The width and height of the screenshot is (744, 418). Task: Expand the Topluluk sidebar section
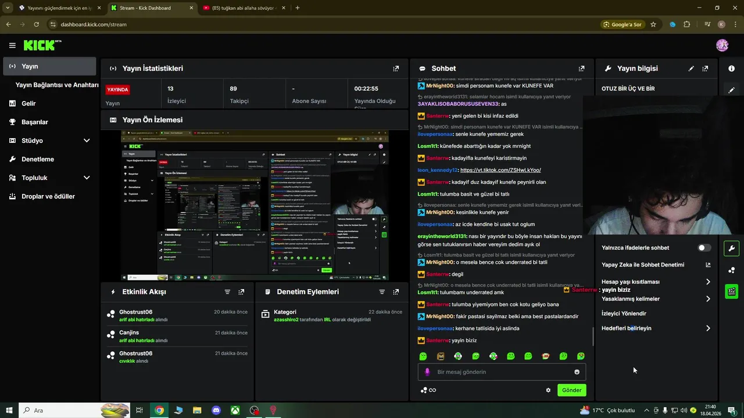tap(87, 178)
